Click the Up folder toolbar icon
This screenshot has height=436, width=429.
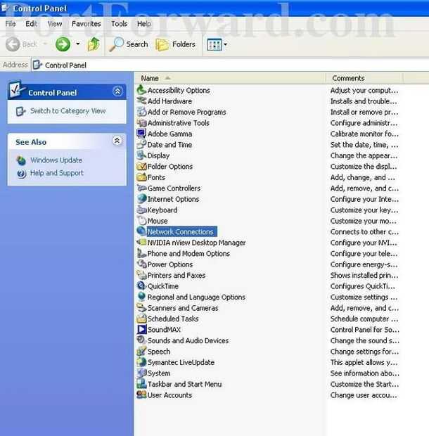(x=94, y=44)
